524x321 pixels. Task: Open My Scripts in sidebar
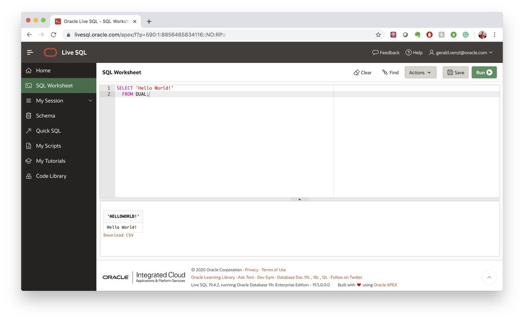coord(59,146)
